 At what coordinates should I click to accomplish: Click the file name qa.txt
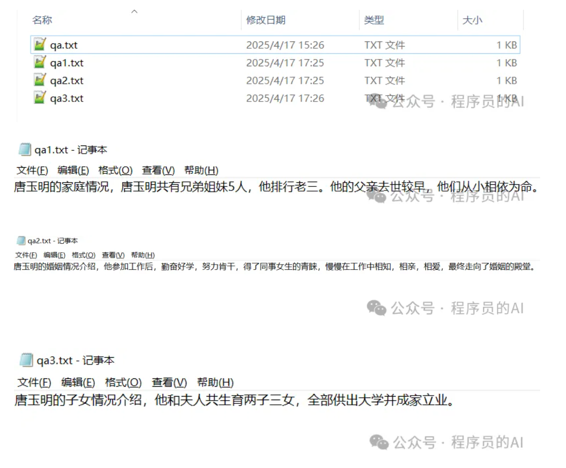click(x=64, y=45)
